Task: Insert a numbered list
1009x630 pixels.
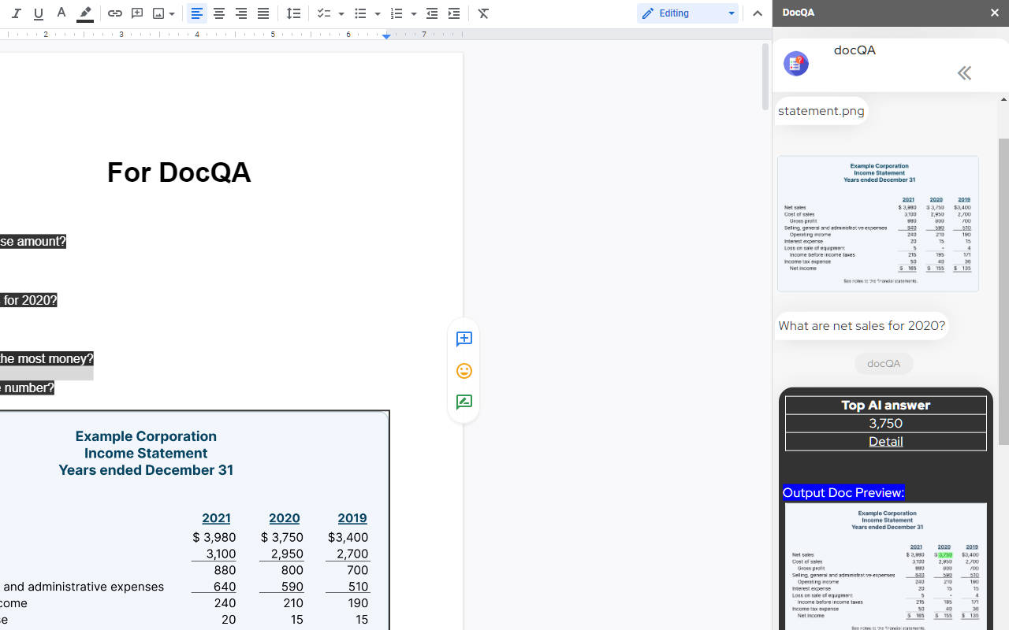Action: click(x=397, y=13)
